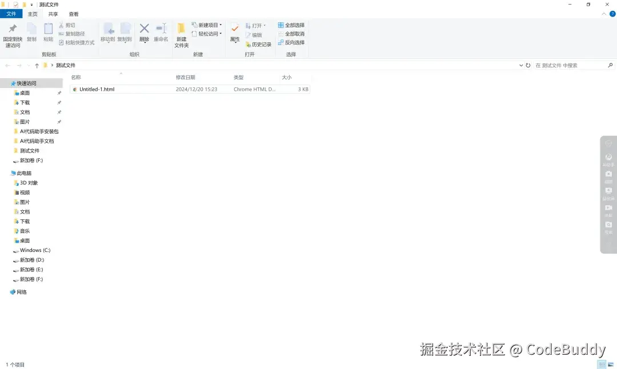The height and width of the screenshot is (369, 617).
Task: Switch to the 查看 ribbon tab
Action: click(x=74, y=14)
